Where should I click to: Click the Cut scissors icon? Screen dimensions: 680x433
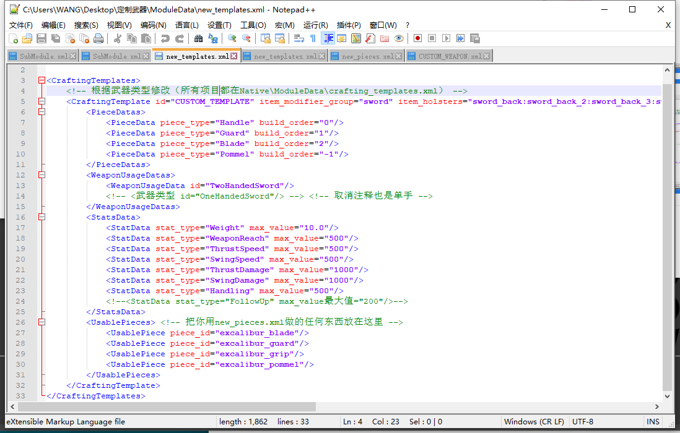click(117, 38)
